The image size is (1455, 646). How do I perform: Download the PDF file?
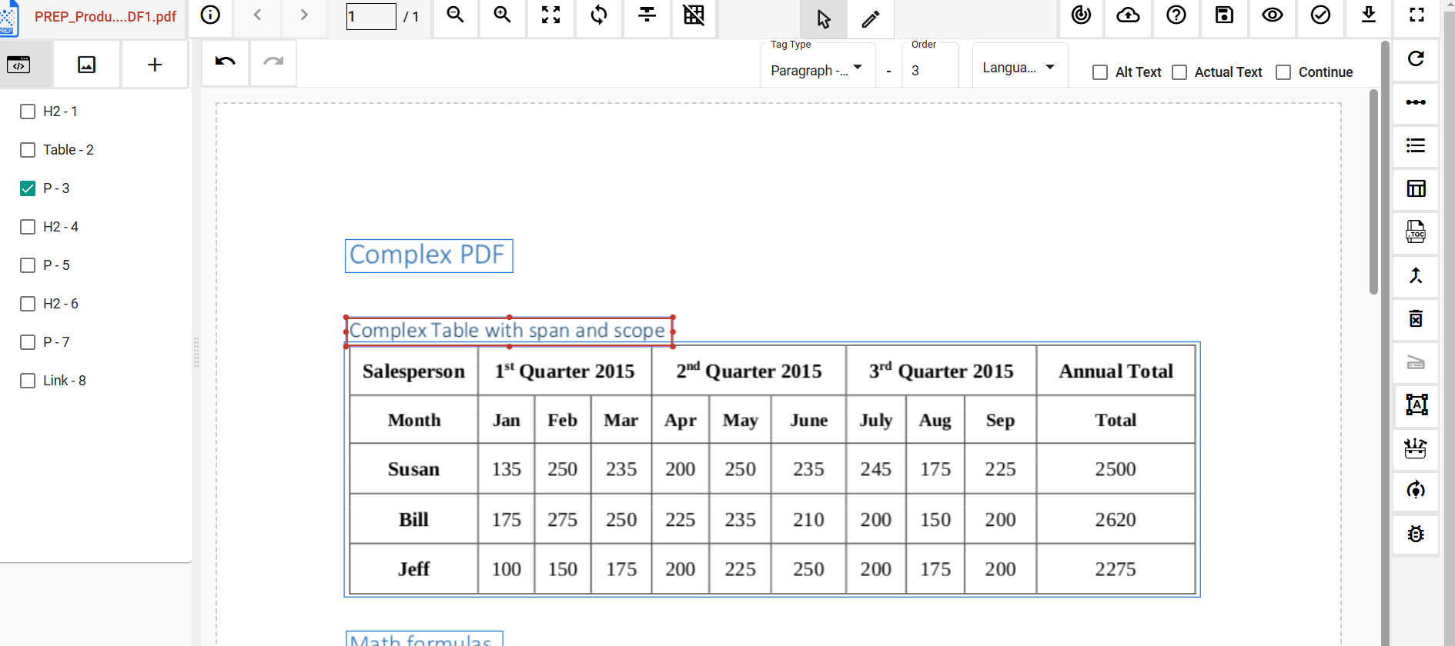point(1369,15)
